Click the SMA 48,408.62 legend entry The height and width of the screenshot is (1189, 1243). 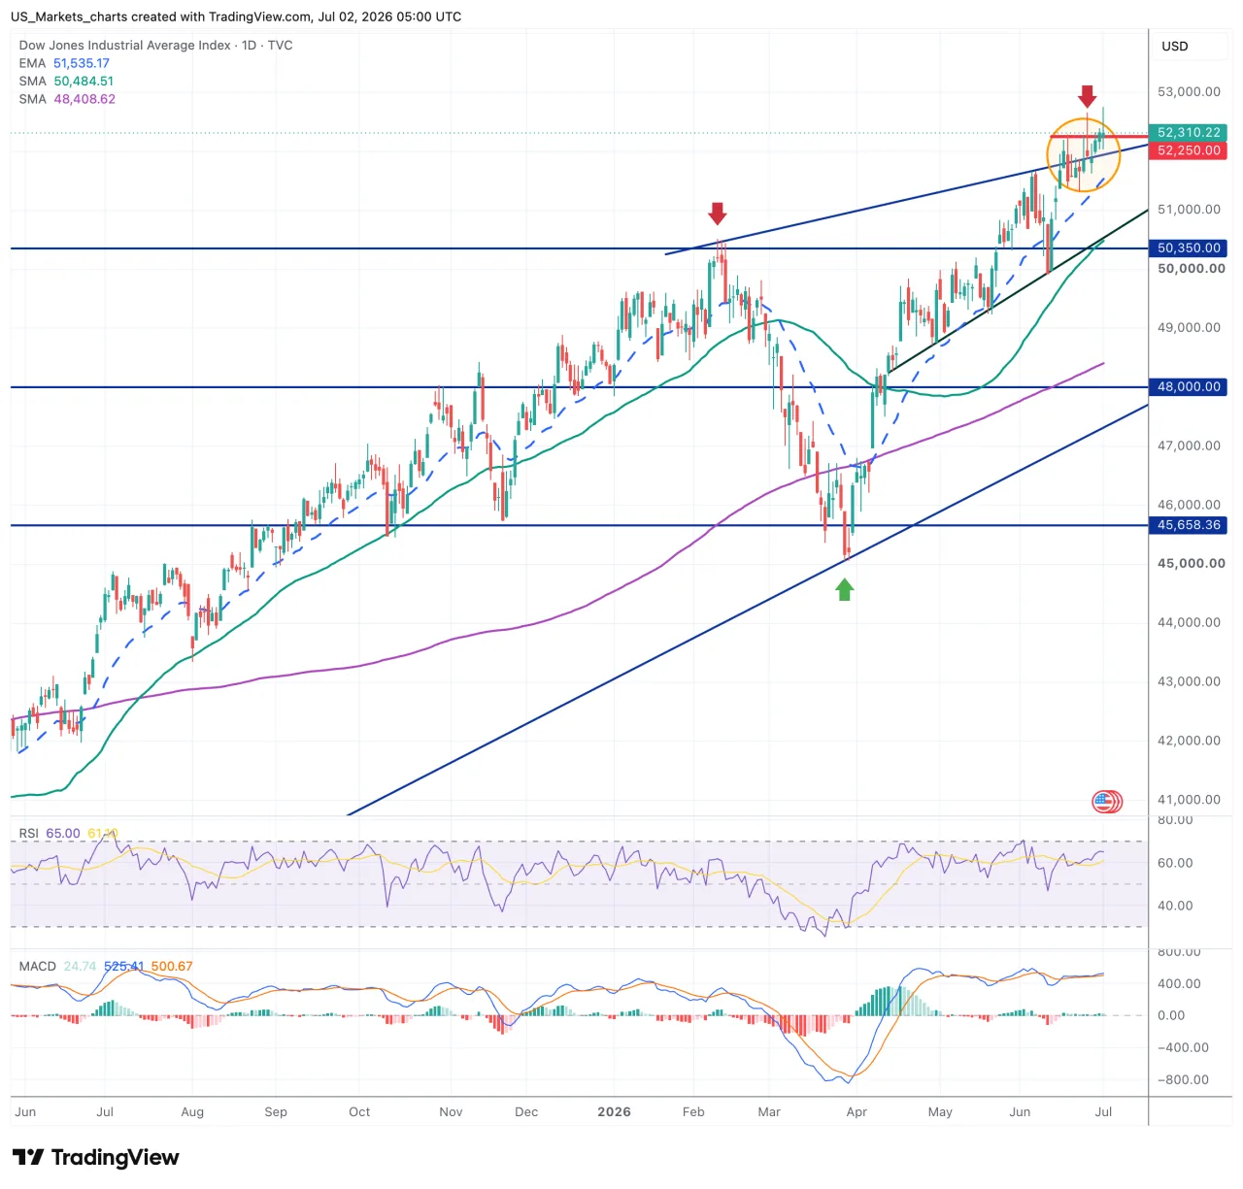click(x=67, y=99)
